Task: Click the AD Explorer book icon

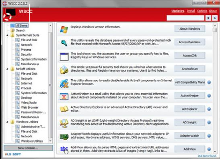Action: [64, 109]
